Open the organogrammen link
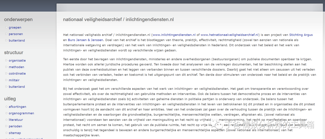 tap(21, 113)
